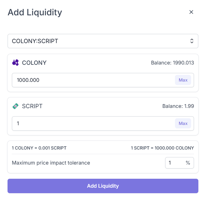
Task: Click the Maximum price impact tolerance label
Action: point(51,163)
